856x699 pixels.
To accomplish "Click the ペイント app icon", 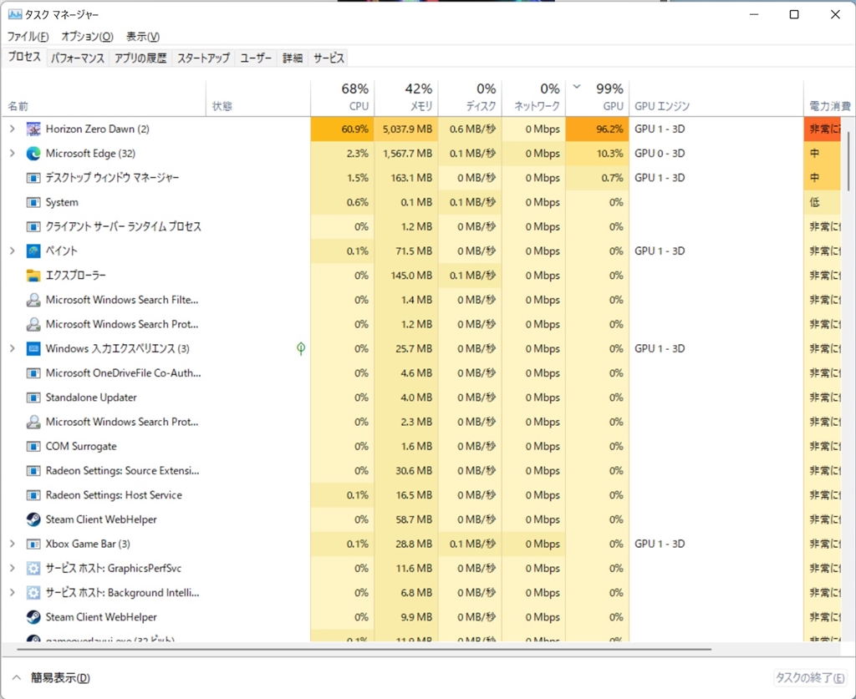I will click(x=33, y=251).
